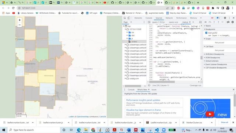
Task: Click the blue issues count badge
Action: (x=218, y=18)
